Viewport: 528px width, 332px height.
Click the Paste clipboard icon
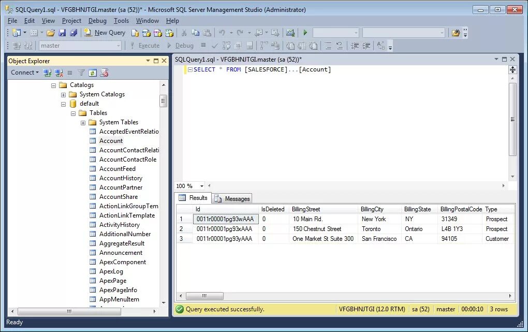[207, 33]
